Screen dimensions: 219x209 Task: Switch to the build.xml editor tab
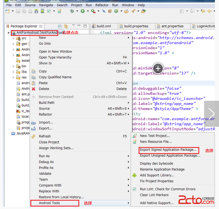104,26
